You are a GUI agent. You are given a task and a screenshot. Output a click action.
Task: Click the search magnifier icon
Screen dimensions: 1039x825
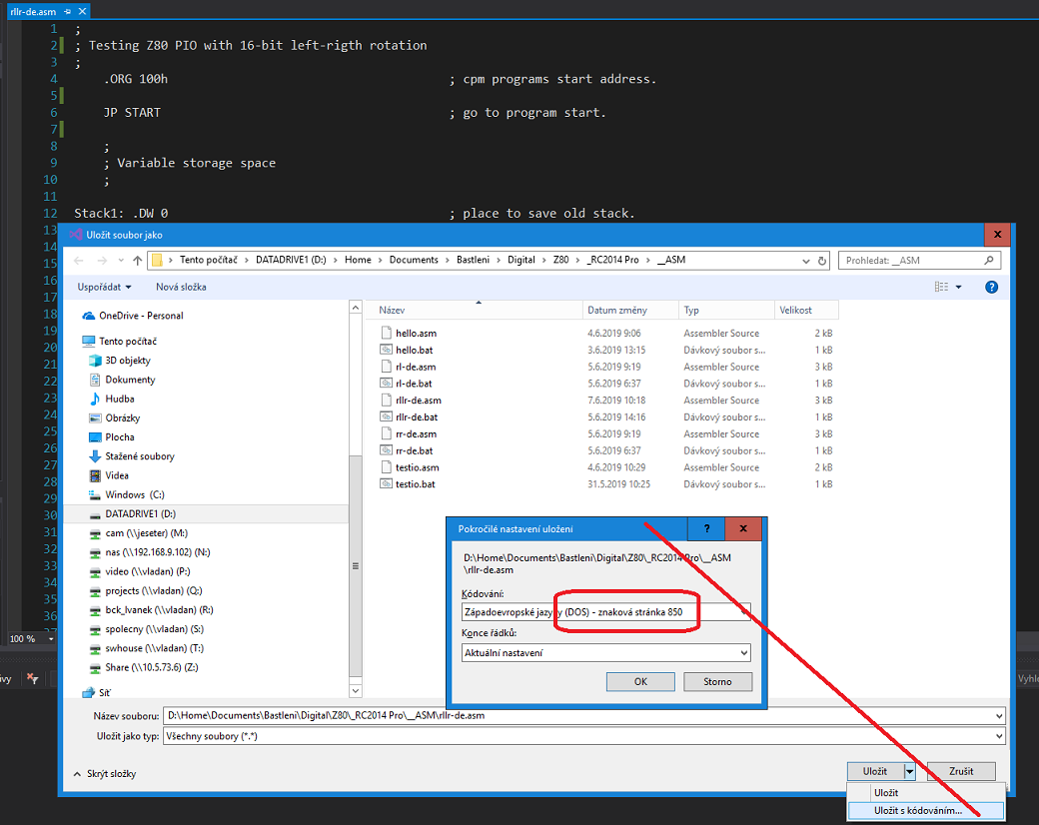point(989,261)
